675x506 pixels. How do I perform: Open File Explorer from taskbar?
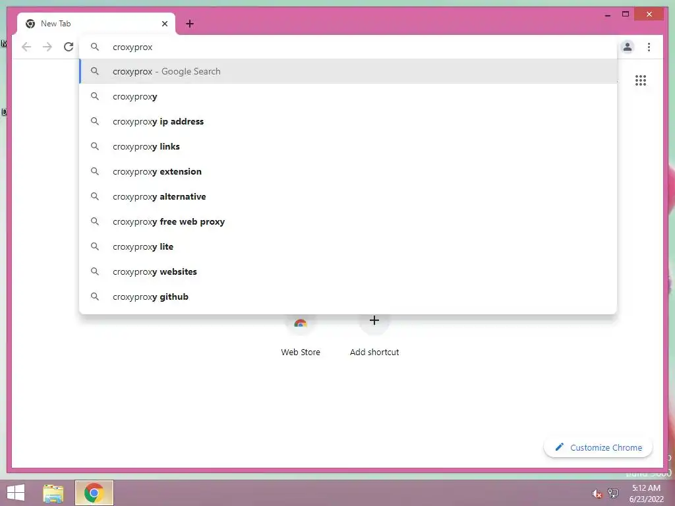click(53, 493)
